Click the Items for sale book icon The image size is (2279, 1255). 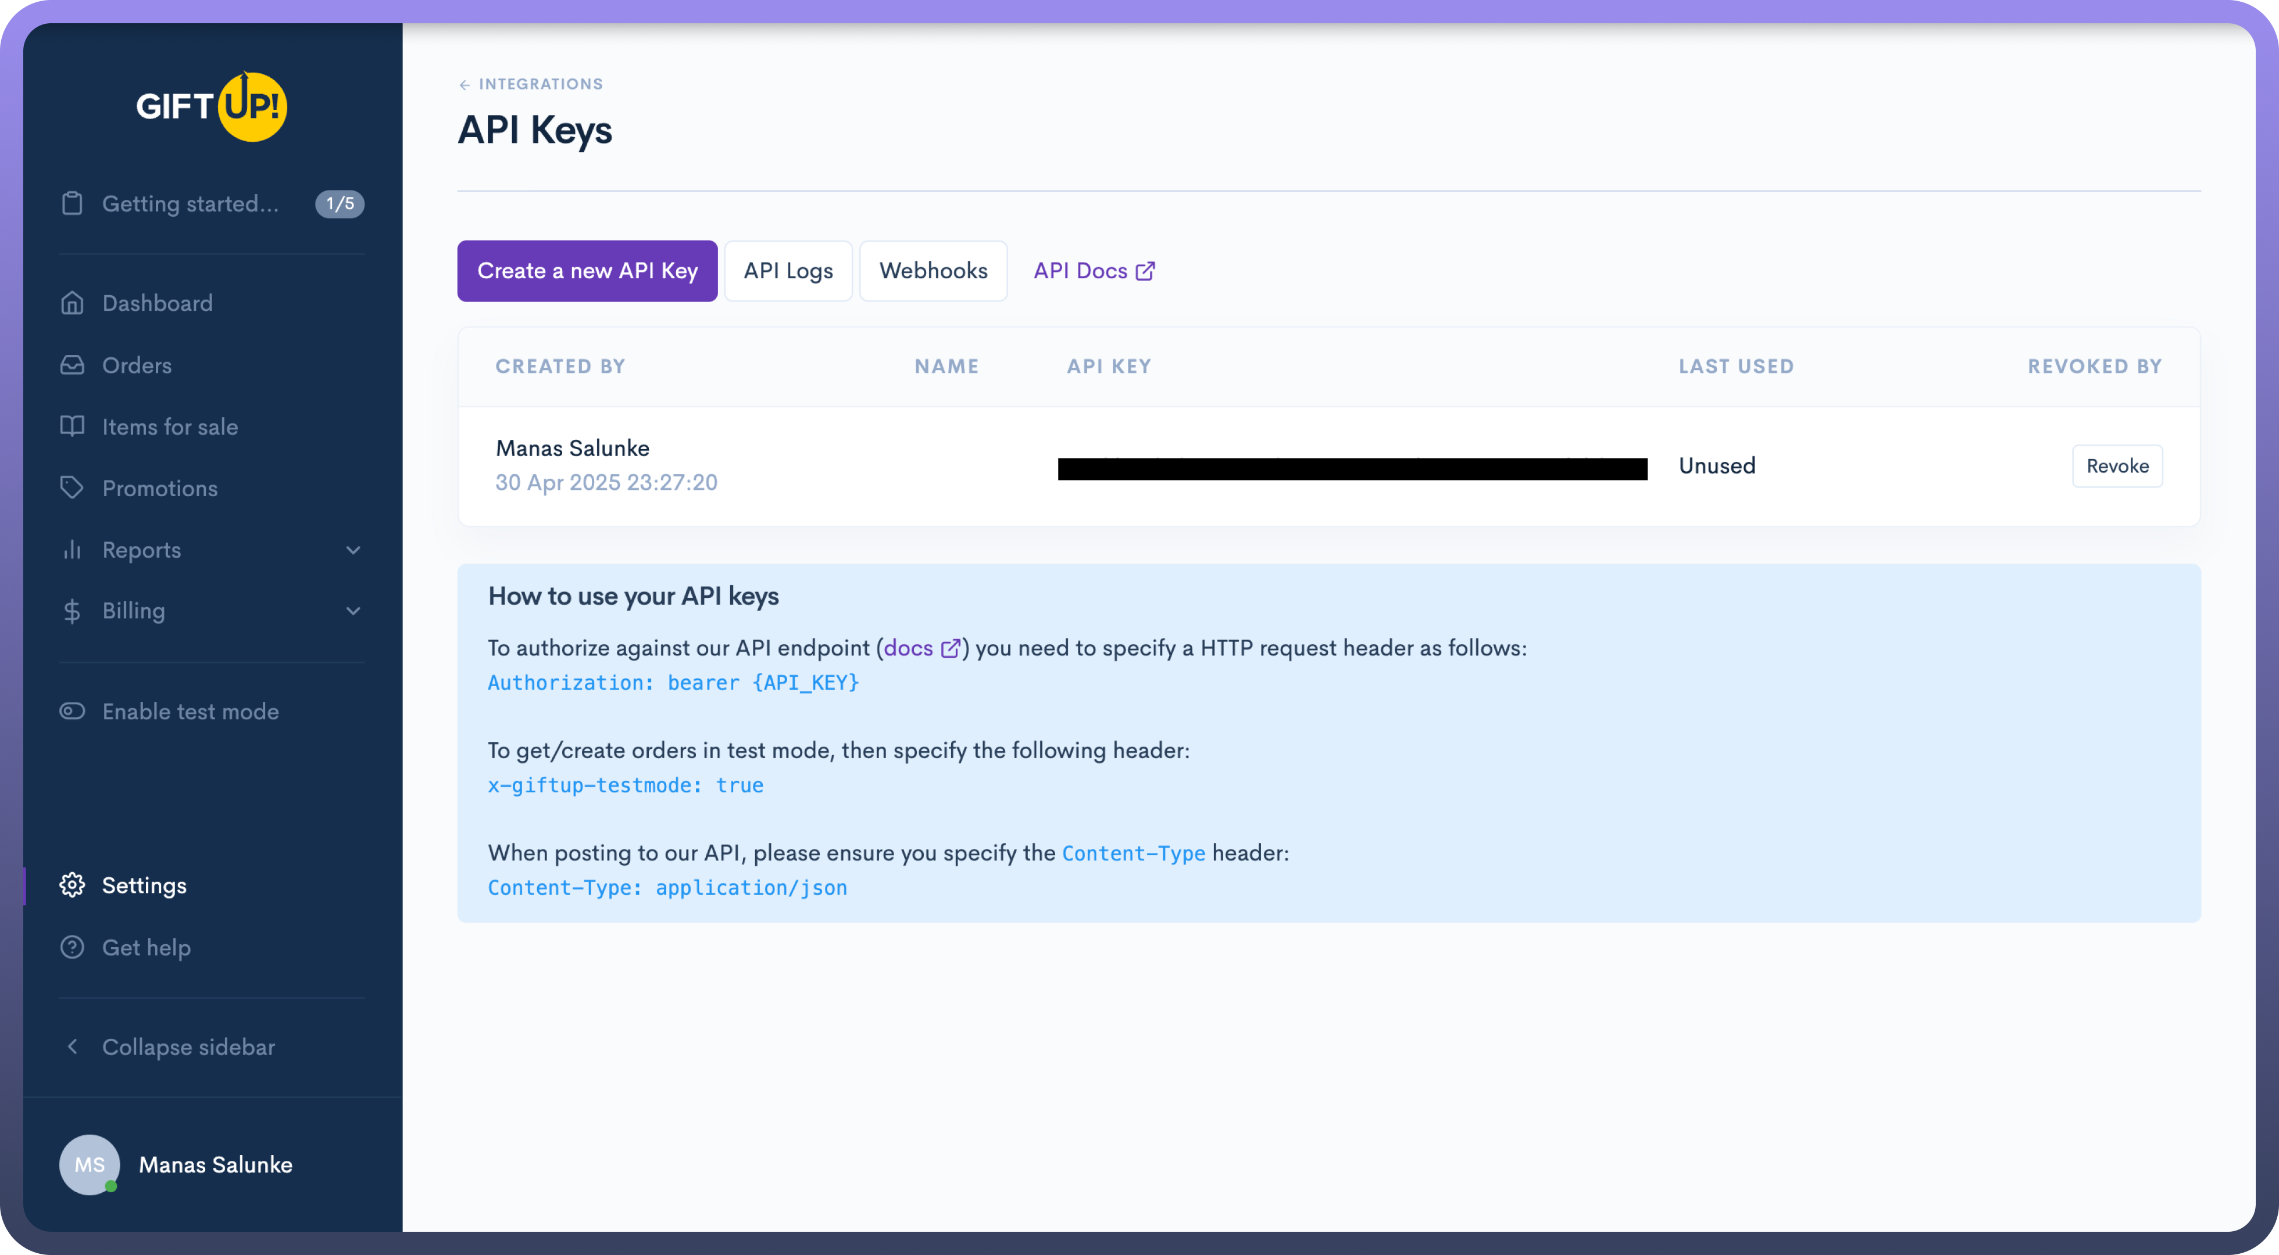[72, 426]
